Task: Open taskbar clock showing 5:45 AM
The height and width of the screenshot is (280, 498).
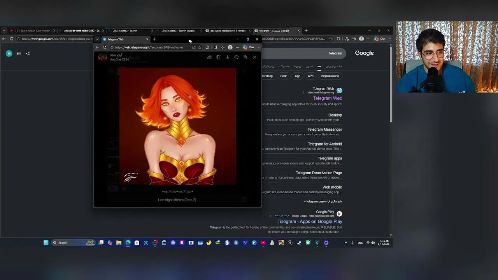Action: tap(384, 243)
